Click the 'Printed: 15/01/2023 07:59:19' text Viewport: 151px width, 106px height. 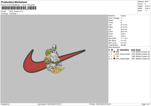click(100, 104)
